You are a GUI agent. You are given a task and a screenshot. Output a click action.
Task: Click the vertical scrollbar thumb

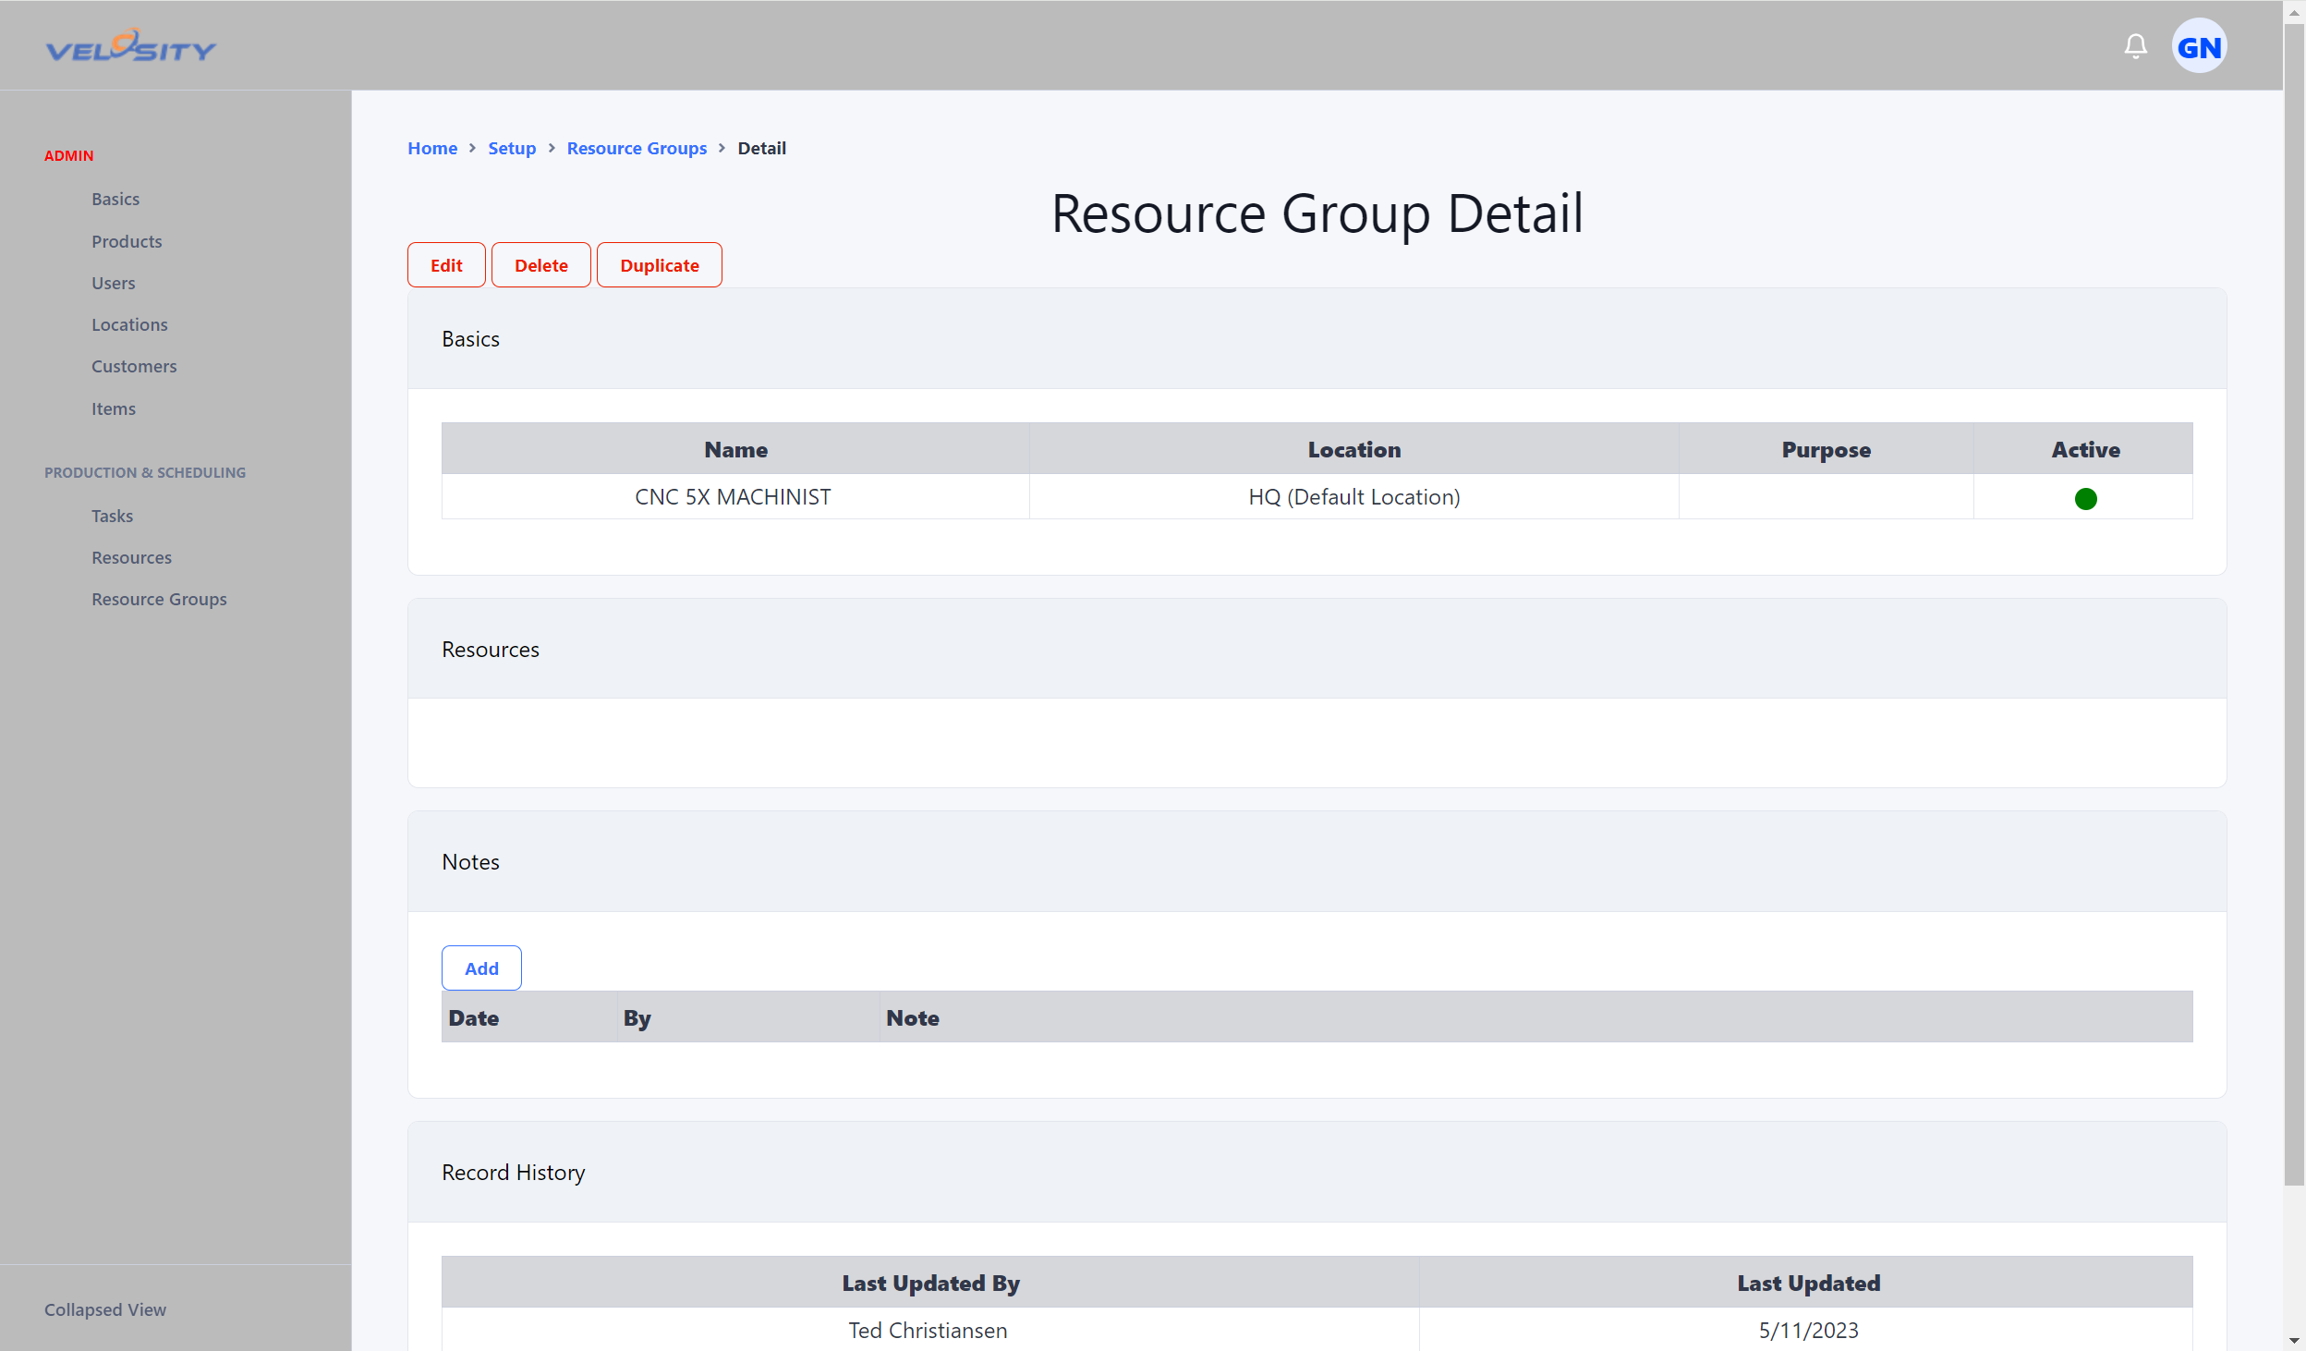point(2294,603)
